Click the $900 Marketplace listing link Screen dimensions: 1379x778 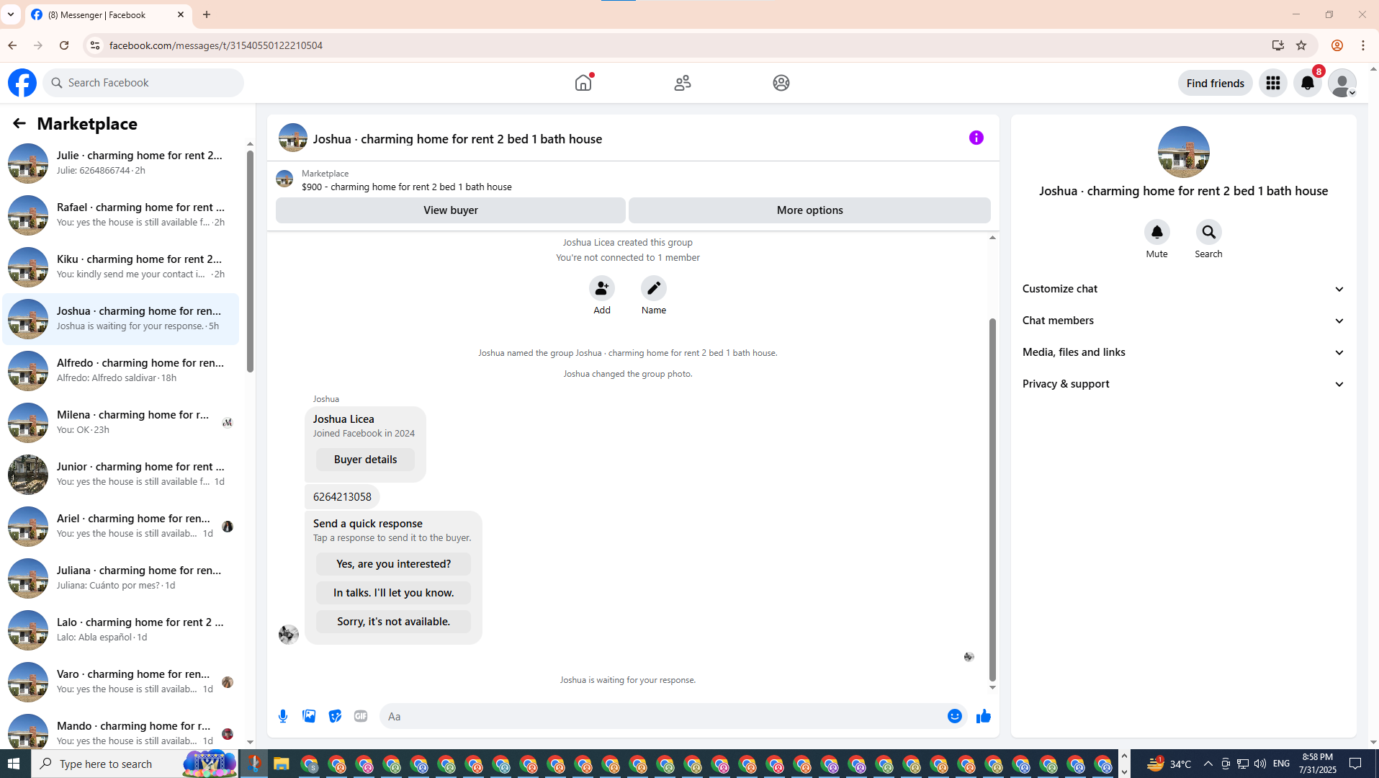point(407,187)
